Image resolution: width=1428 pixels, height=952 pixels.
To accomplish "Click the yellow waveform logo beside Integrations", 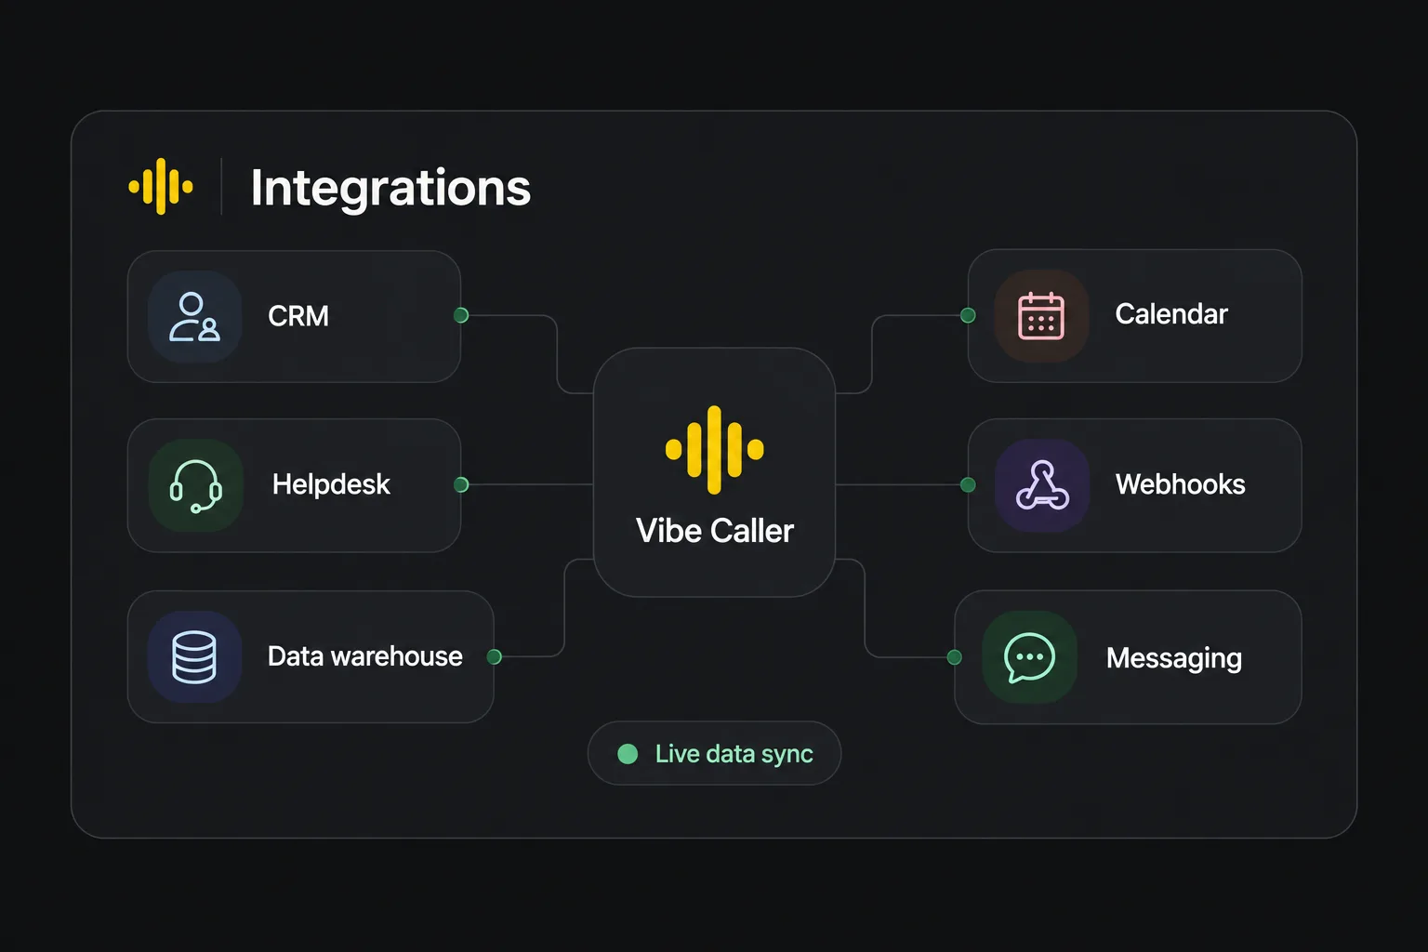I will click(x=161, y=187).
